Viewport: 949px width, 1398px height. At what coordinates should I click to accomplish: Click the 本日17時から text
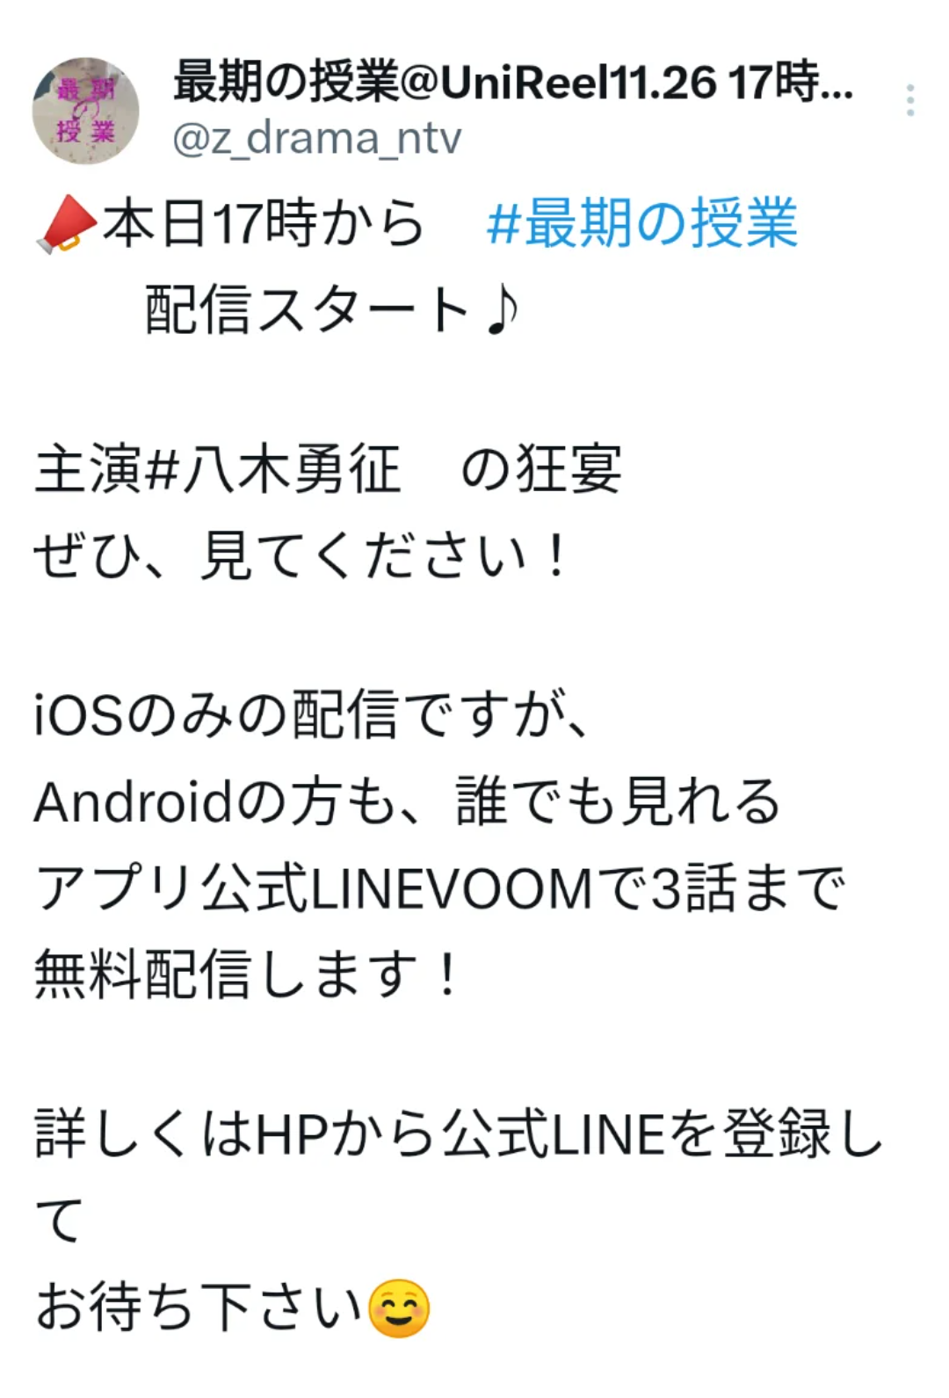tap(264, 223)
